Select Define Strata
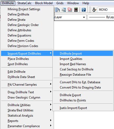Screen dimensions: 114x129 point(27,20)
